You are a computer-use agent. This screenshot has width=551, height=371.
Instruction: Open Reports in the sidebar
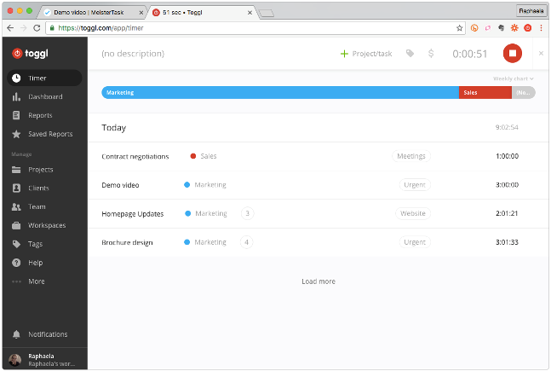(39, 115)
